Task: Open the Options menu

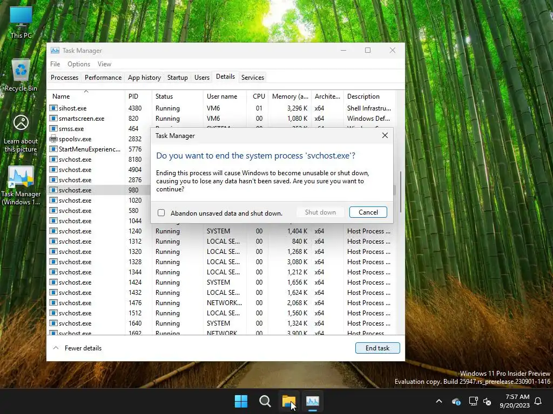Action: tap(79, 64)
